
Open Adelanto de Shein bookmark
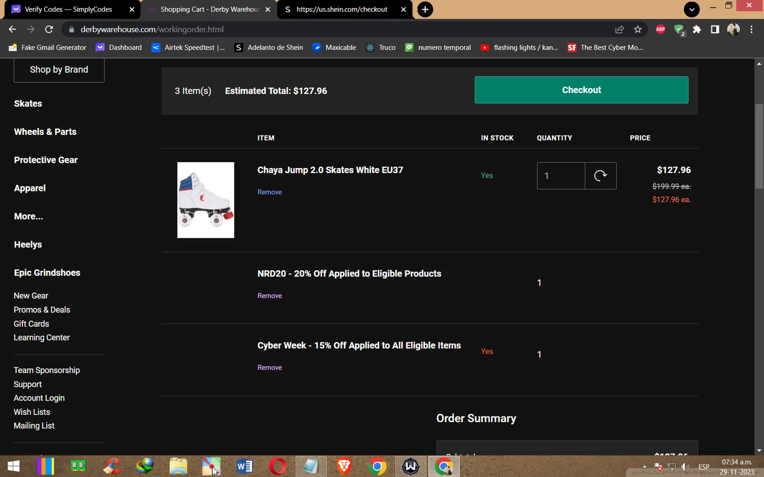coord(268,47)
